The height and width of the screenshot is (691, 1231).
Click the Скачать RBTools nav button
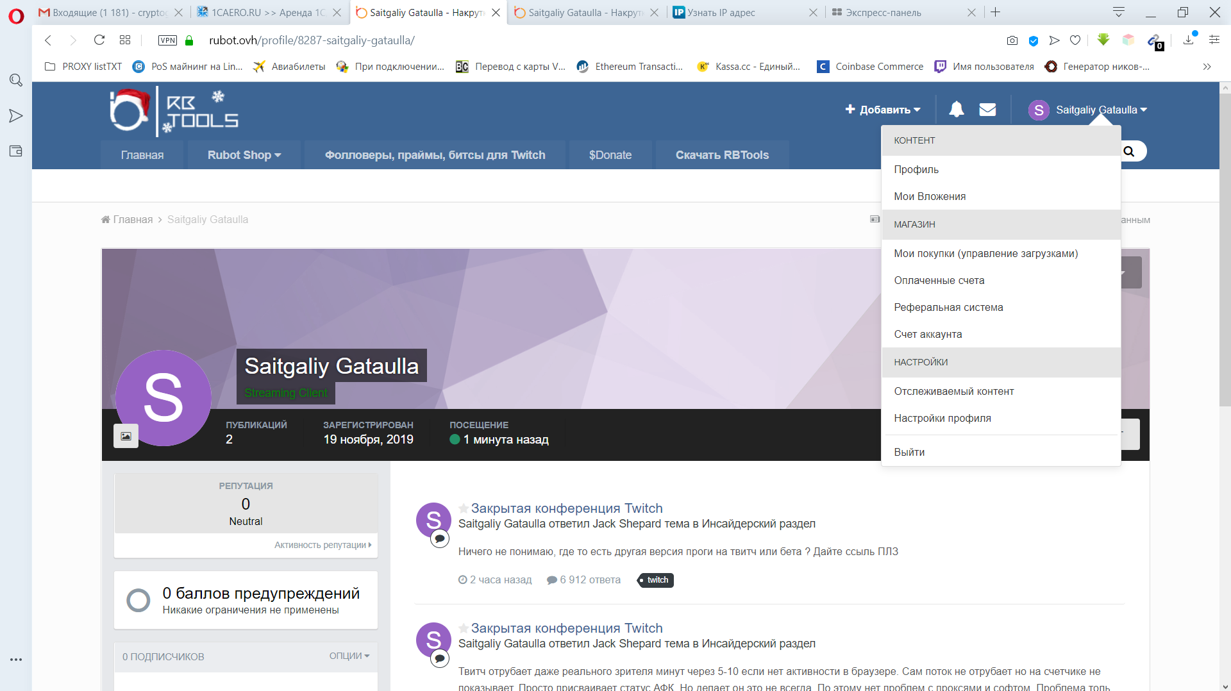point(722,155)
